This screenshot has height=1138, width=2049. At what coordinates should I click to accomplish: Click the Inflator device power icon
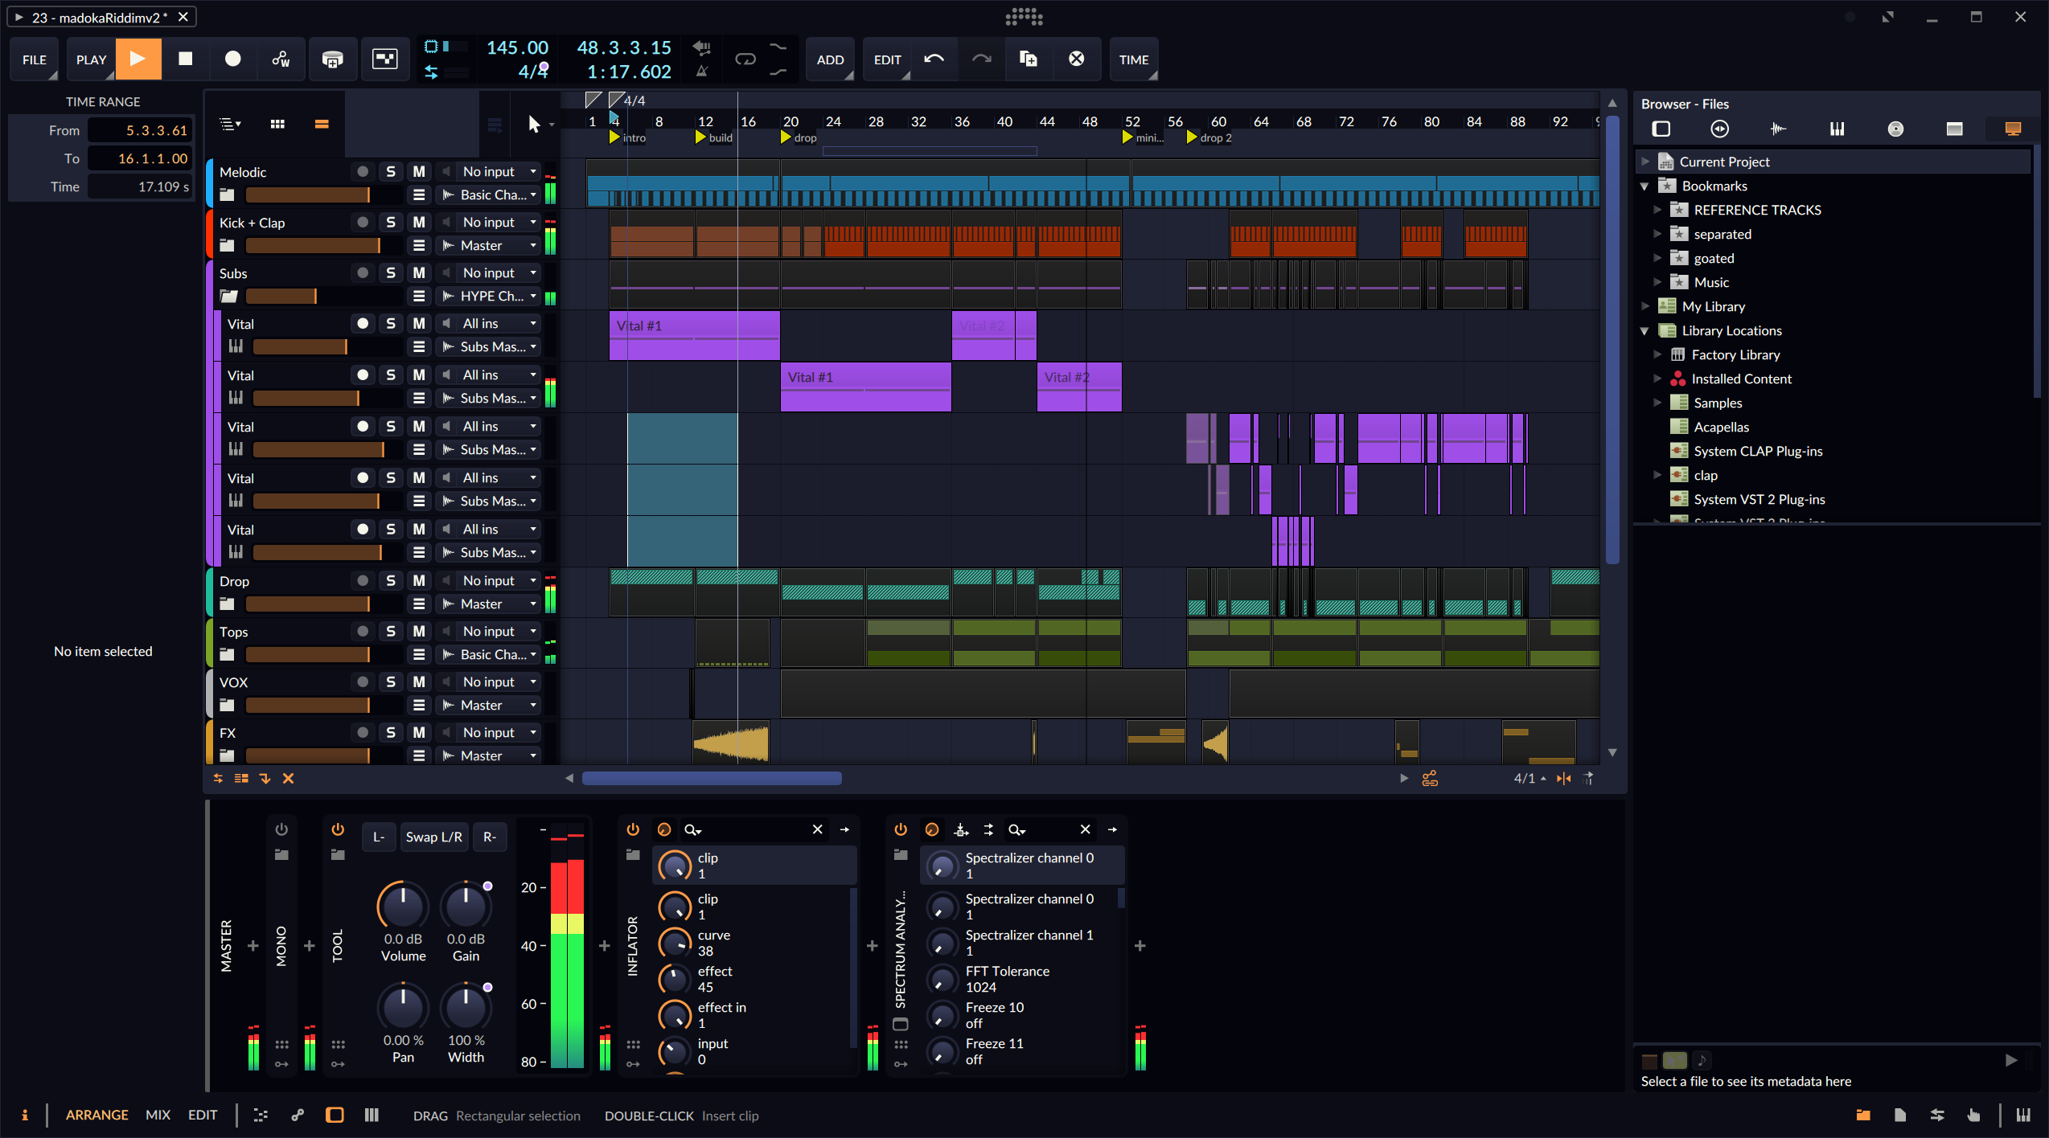pos(633,829)
